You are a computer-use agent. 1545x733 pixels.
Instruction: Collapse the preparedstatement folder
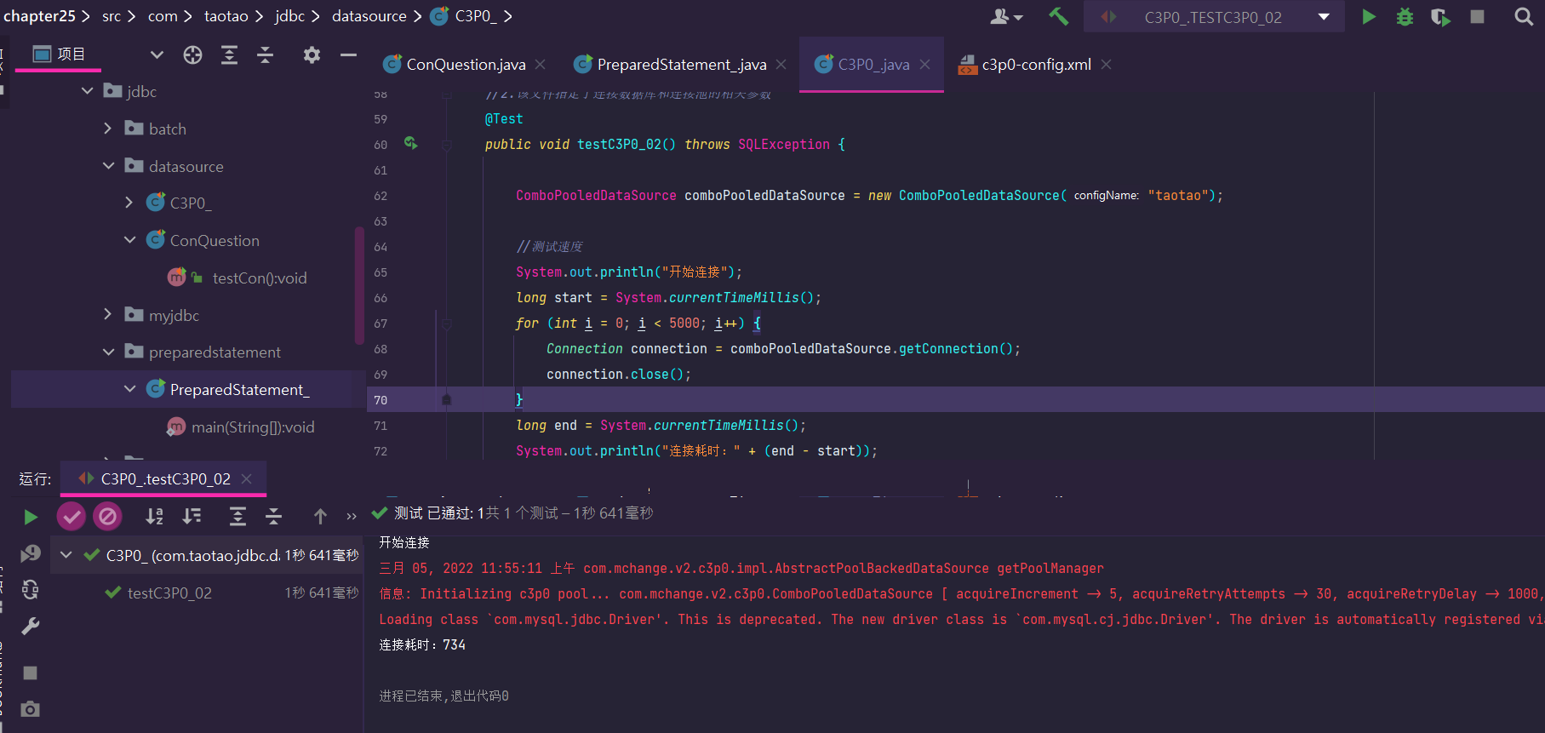pyautogui.click(x=108, y=351)
